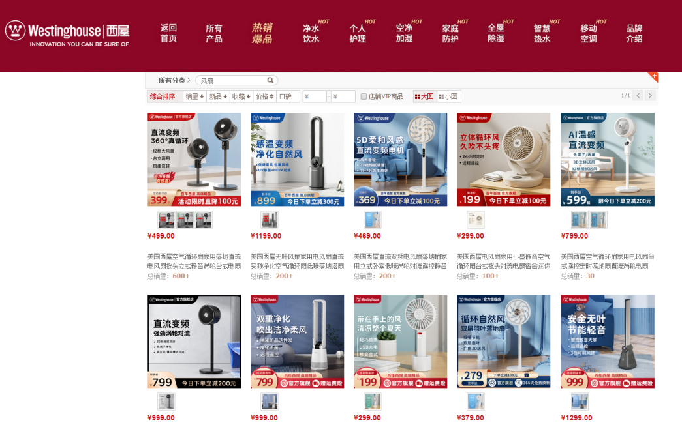
Task: Open 所有产品 menu item
Action: coord(214,33)
